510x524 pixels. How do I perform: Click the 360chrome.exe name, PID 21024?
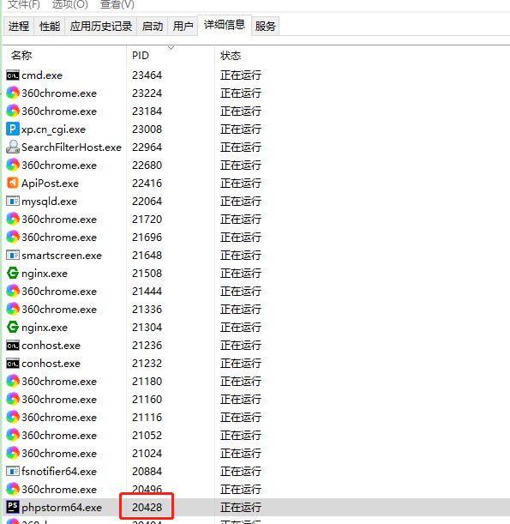59,454
